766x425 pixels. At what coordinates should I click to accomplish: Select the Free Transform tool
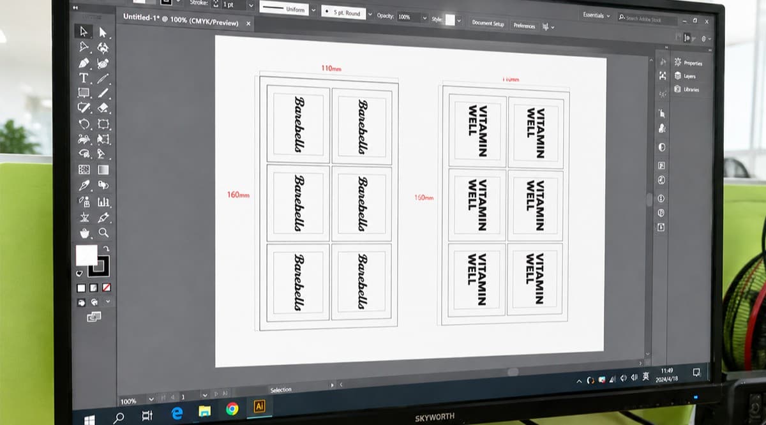pyautogui.click(x=103, y=139)
